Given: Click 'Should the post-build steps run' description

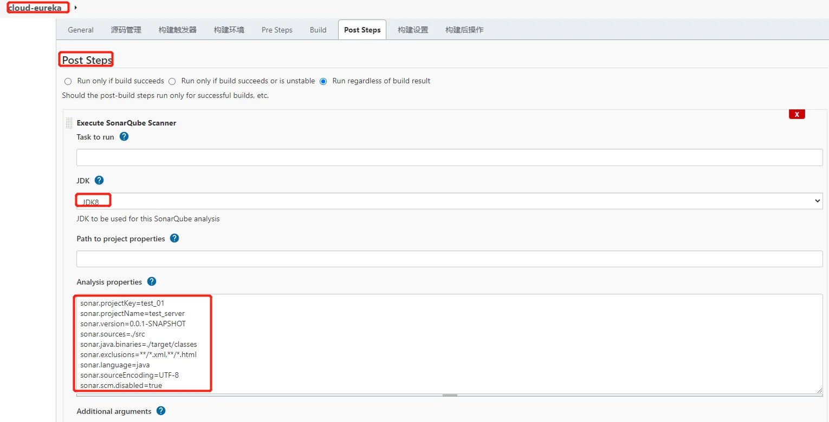Looking at the screenshot, I should point(165,96).
